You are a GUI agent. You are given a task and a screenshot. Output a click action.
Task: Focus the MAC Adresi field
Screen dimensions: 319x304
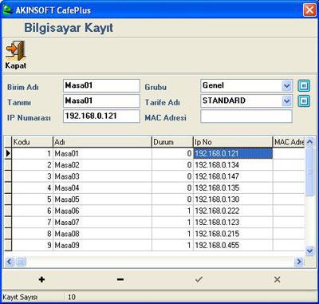(x=246, y=116)
